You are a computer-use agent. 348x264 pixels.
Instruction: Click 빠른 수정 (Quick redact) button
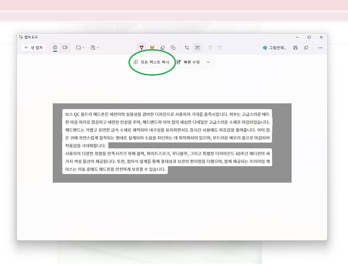coord(188,62)
